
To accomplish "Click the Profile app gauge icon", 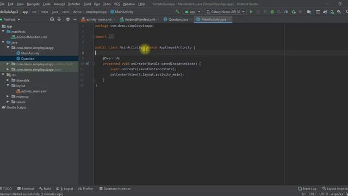I will point(287,12).
